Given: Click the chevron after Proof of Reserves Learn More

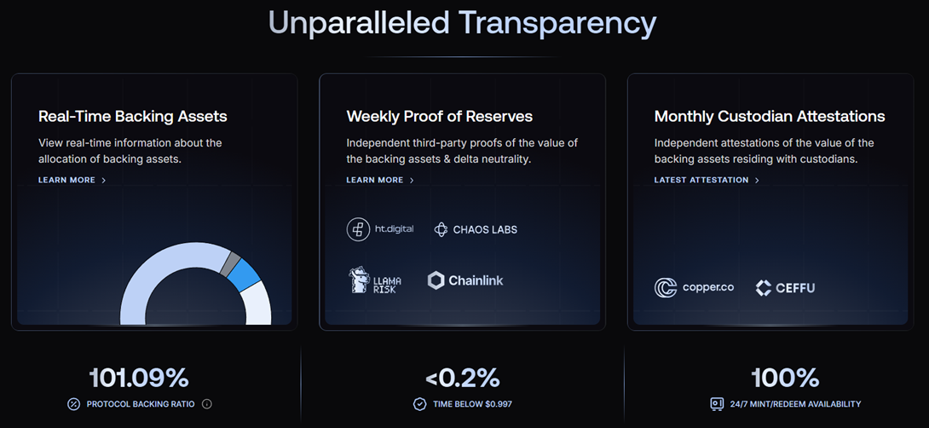Looking at the screenshot, I should [412, 180].
